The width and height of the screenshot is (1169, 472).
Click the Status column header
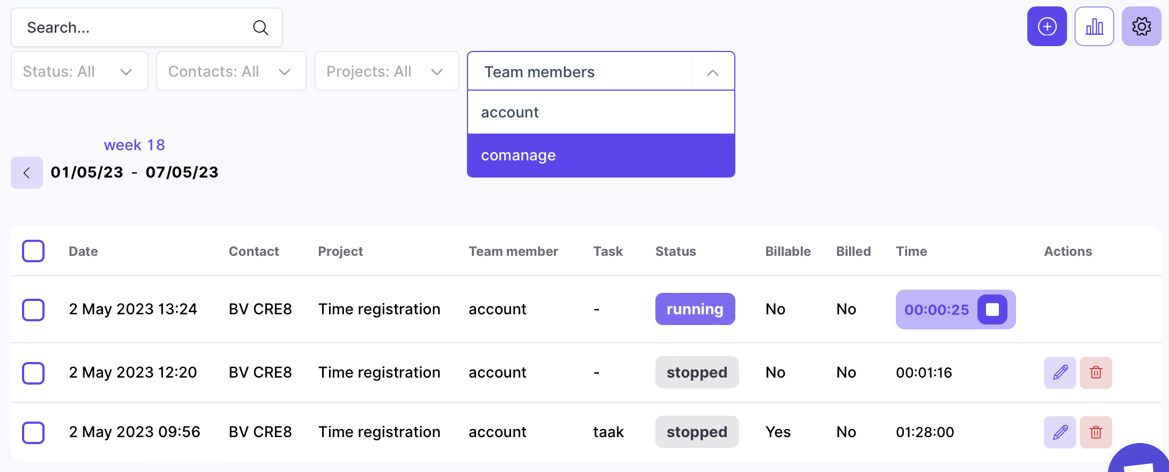pos(675,251)
